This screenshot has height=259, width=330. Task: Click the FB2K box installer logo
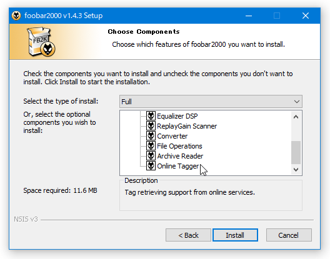(x=41, y=42)
